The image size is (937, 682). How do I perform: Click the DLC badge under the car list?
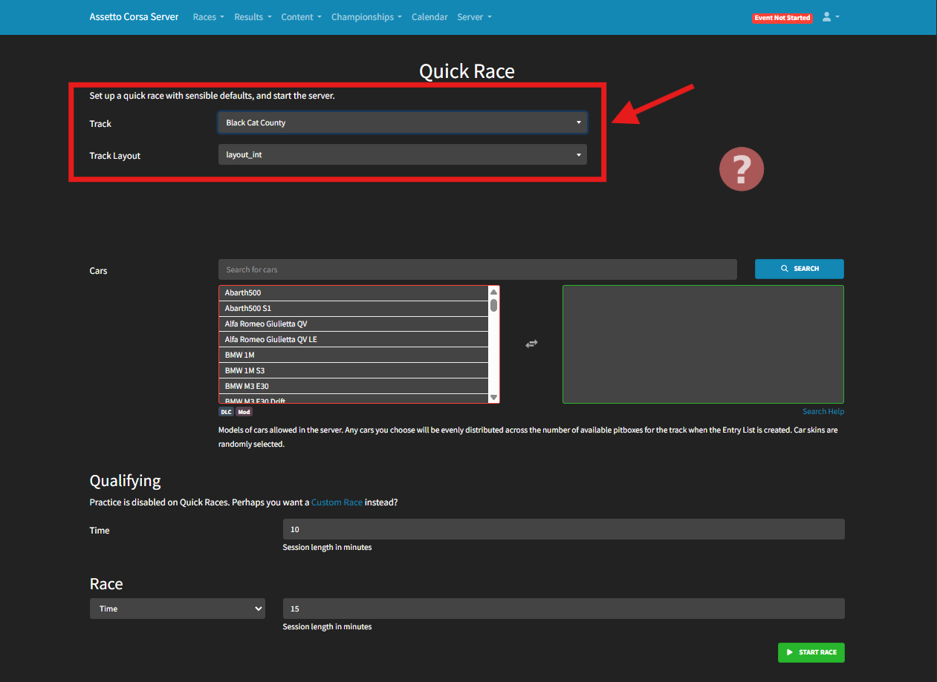(226, 412)
